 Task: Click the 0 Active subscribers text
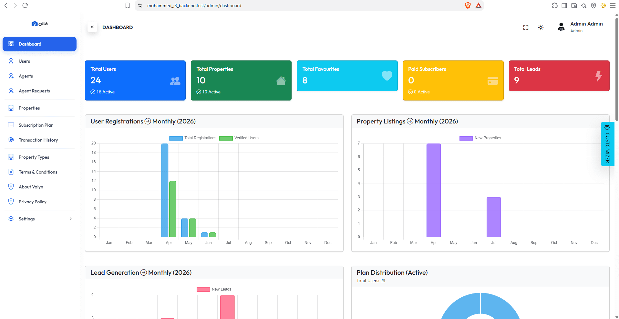click(x=419, y=92)
